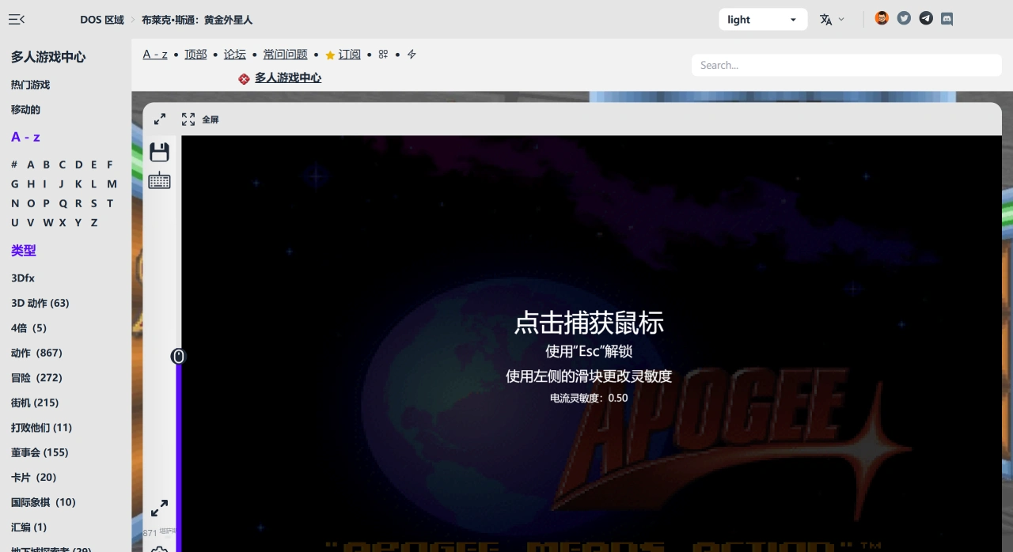
Task: Open the 冒险 (272) category
Action: coord(36,377)
